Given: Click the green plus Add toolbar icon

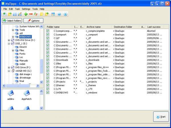Looking at the screenshot, I should tap(26, 14).
